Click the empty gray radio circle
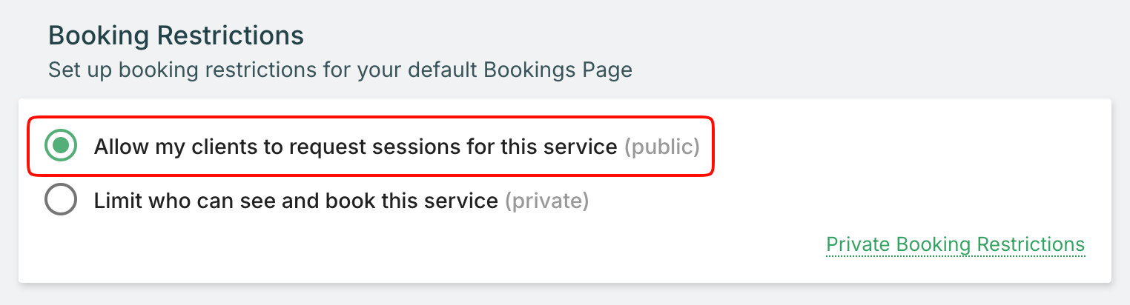 click(x=61, y=200)
